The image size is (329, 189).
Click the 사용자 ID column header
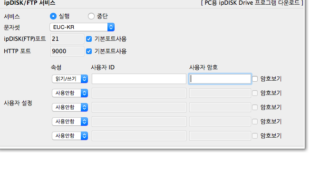pos(103,67)
